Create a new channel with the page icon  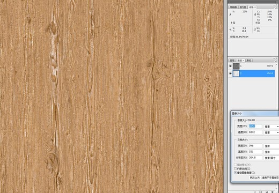coord(267,192)
